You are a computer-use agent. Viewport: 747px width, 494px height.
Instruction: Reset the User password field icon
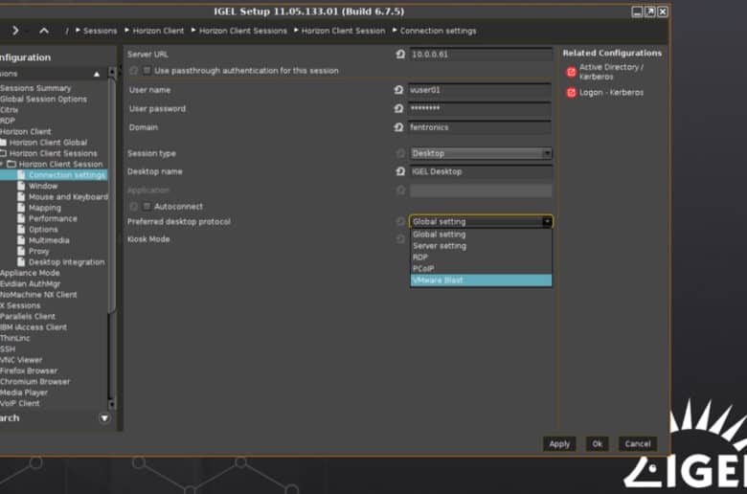398,108
